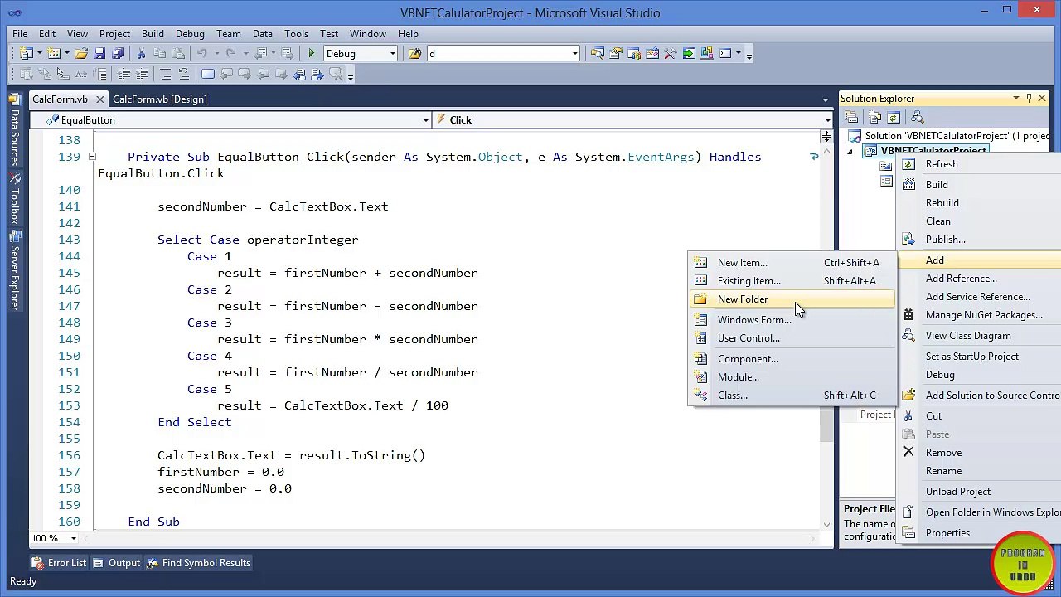1061x597 pixels.
Task: Click Undo arrow in toolbar
Action: click(201, 53)
